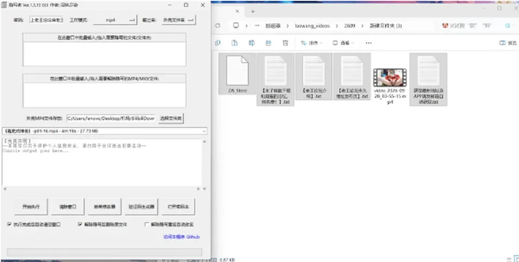The height and width of the screenshot is (262, 519).
Task: Open the Sort dropdown in Explorer
Action: (311, 43)
